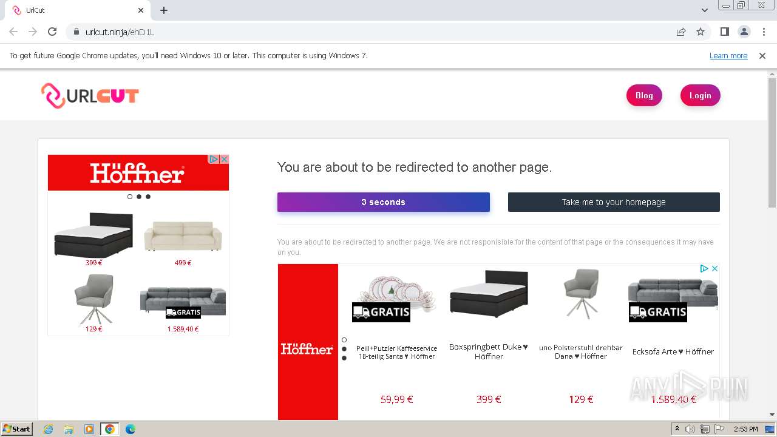This screenshot has height=437, width=777.
Task: Click the 129 € price in bottom ad
Action: [581, 399]
